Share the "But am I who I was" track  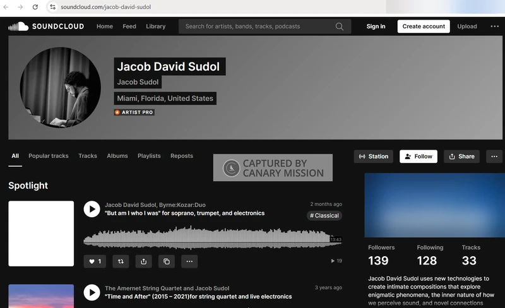point(144,261)
